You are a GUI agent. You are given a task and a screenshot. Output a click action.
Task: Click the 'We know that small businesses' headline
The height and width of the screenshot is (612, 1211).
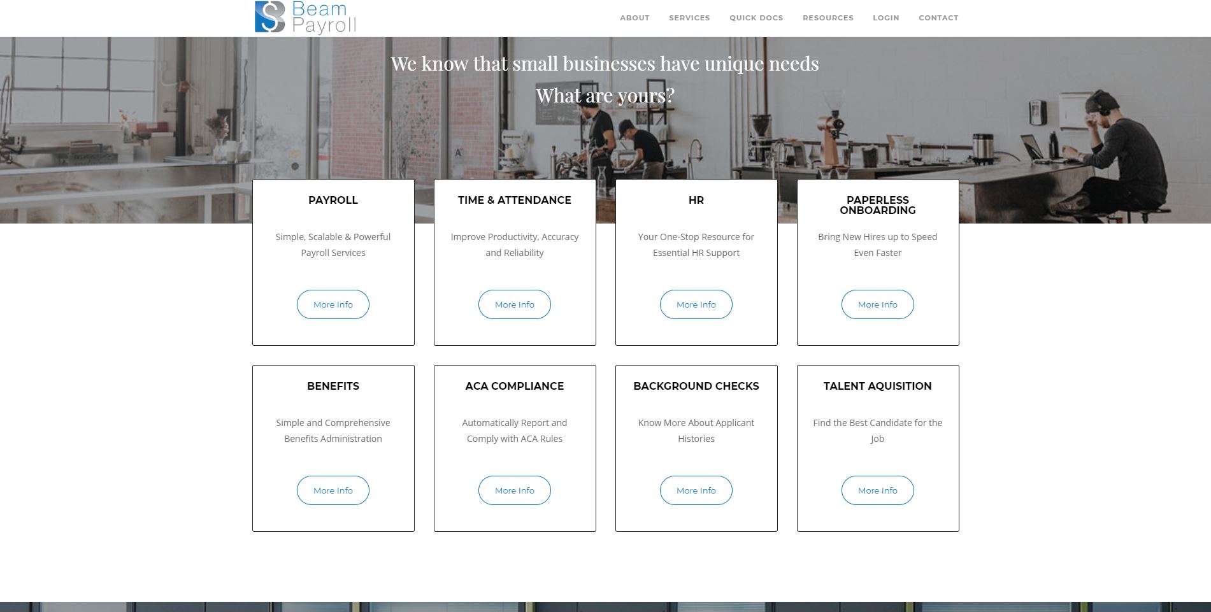pyautogui.click(x=605, y=64)
